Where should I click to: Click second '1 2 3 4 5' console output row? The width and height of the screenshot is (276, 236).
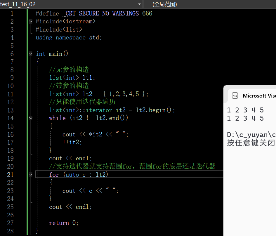point(245,118)
